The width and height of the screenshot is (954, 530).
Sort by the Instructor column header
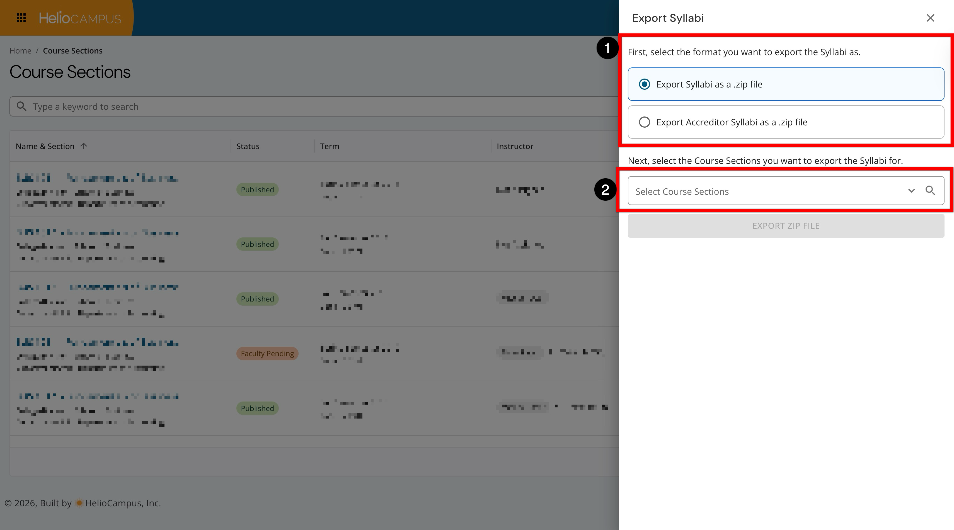click(x=514, y=146)
